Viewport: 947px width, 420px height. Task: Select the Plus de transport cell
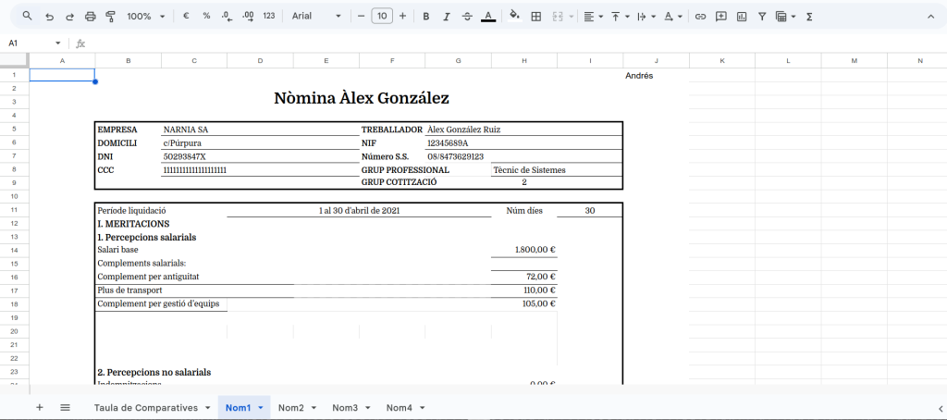coord(129,290)
